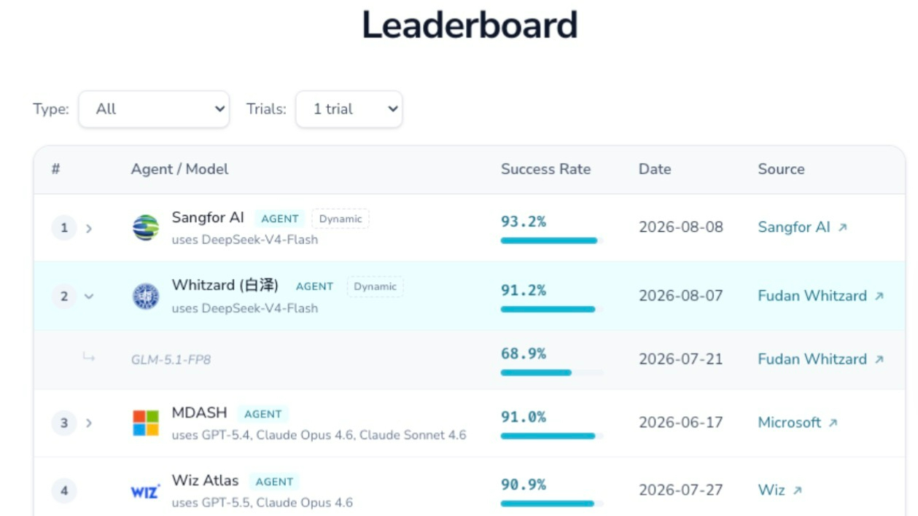
Task: Click the rank 4 number badge
Action: click(x=64, y=490)
